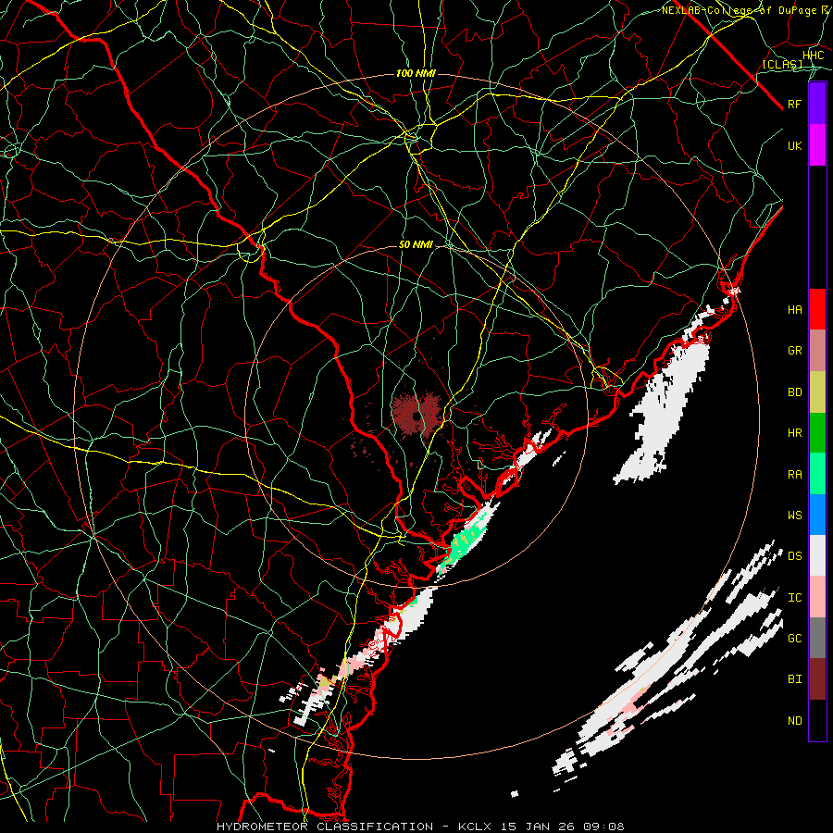This screenshot has width=833, height=833.
Task: Select the IC light pink legend swatch
Action: point(817,597)
